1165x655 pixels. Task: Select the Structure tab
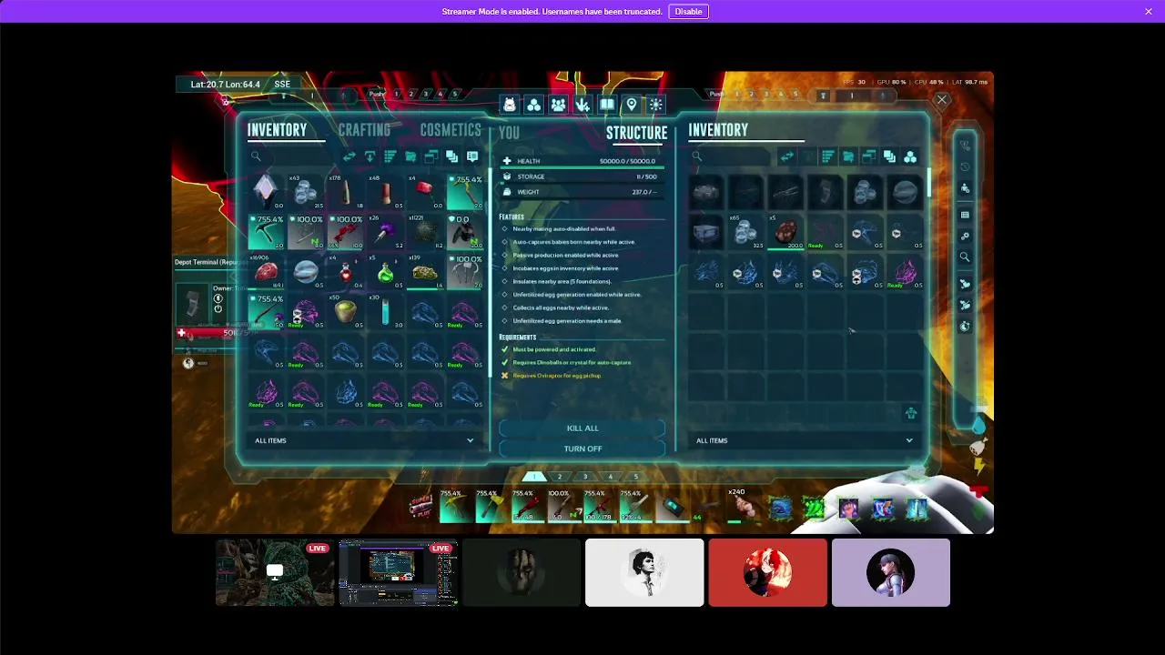[x=636, y=133]
